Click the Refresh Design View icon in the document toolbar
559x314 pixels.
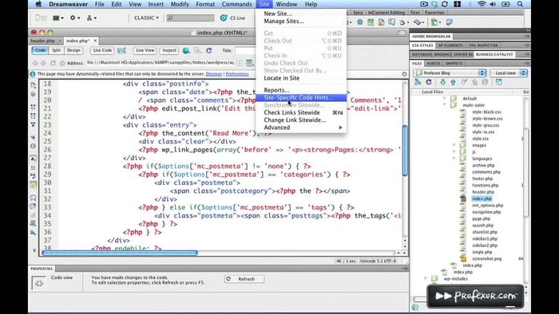click(x=209, y=51)
